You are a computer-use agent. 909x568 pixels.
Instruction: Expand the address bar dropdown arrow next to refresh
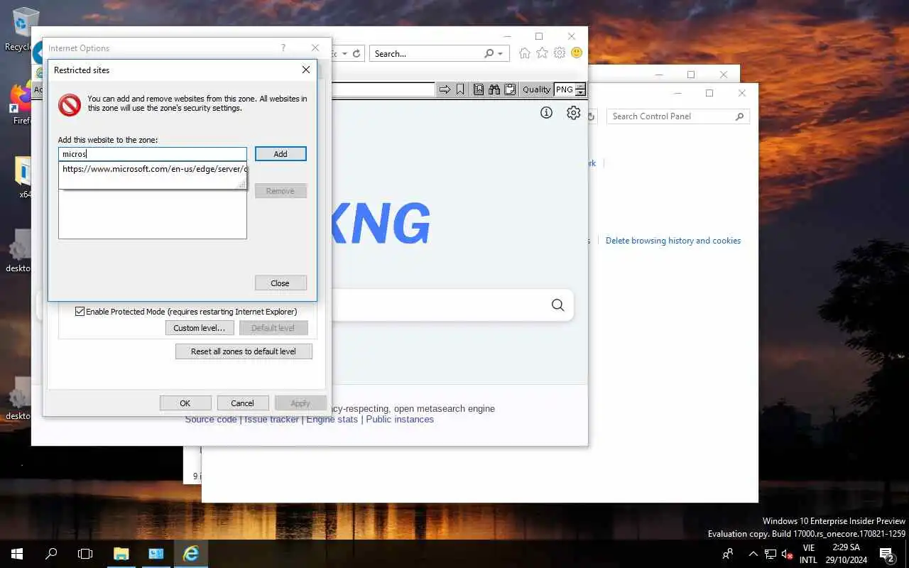344,53
